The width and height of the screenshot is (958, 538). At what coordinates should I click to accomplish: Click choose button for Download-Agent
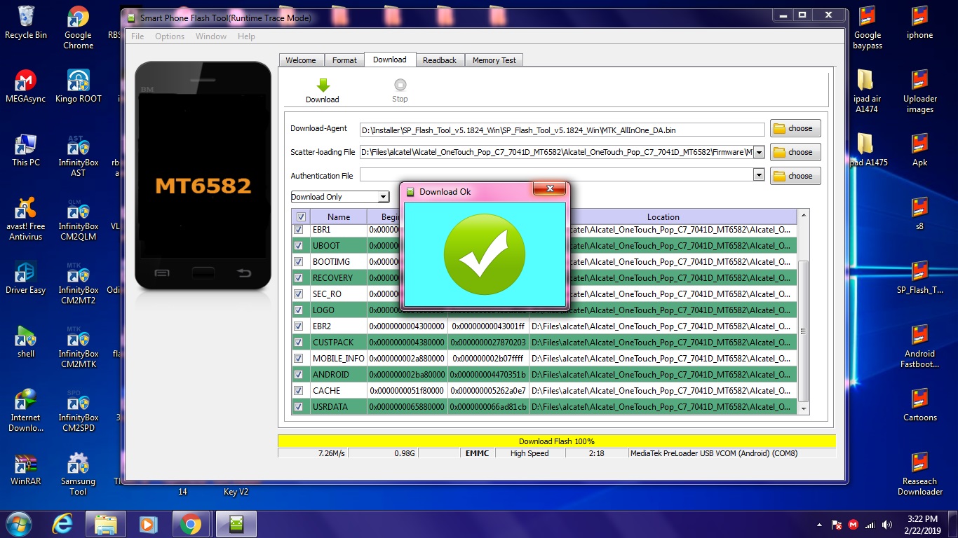coord(795,129)
